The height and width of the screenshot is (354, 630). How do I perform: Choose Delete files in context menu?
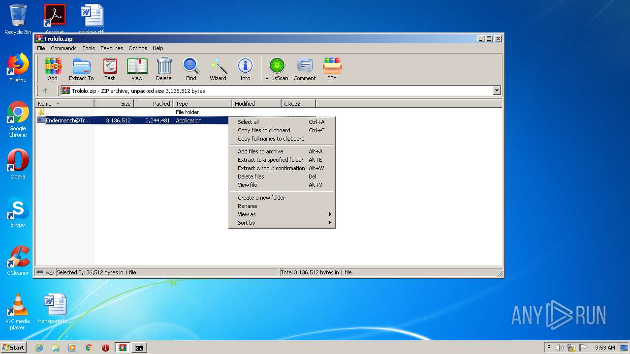[x=282, y=177]
